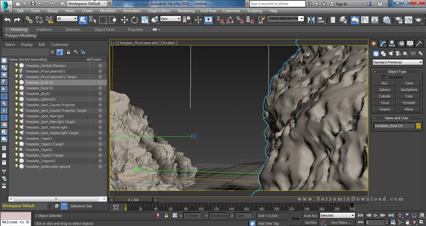
Task: Click the object color swatch beside Template_Rock DX
Action: click(418, 126)
